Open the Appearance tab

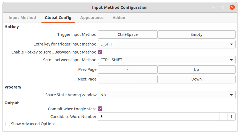coord(92,18)
